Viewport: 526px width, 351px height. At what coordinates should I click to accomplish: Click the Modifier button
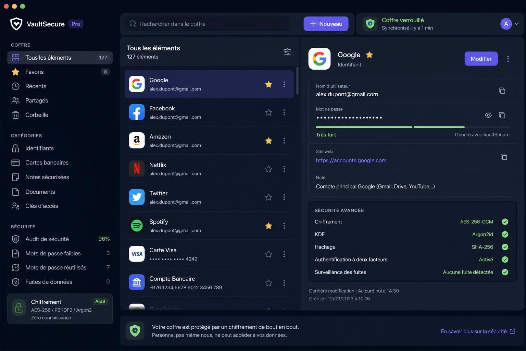point(481,59)
